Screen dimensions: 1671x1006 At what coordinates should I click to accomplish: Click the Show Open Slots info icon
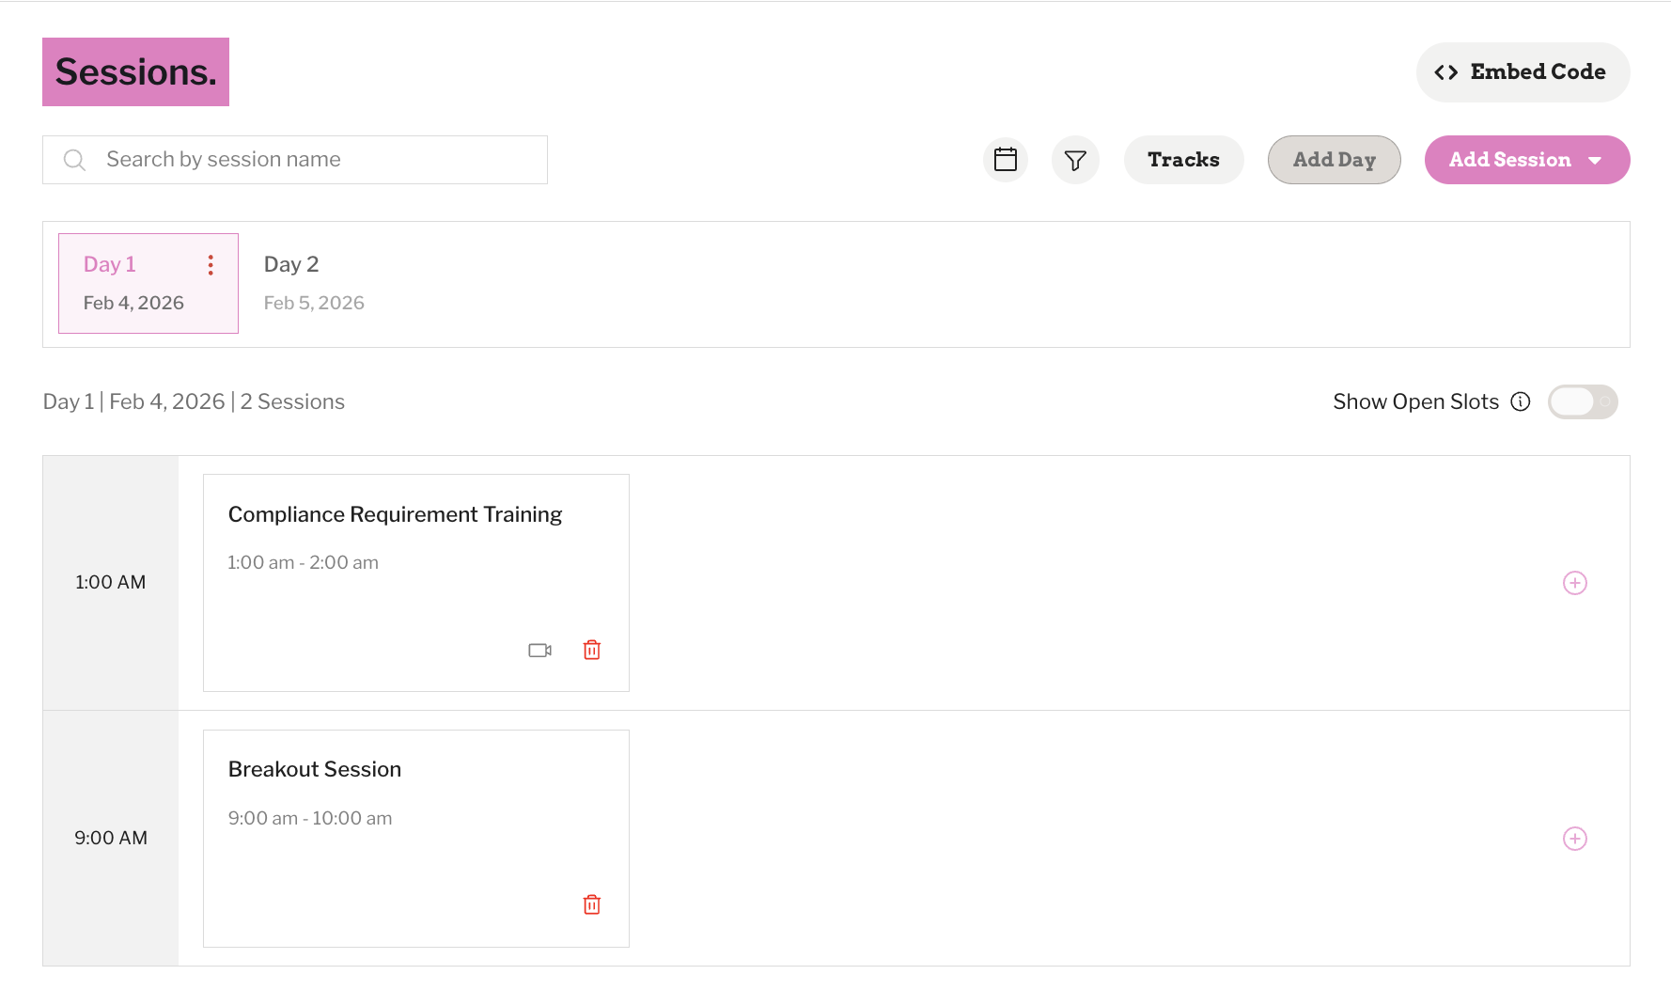[1521, 401]
